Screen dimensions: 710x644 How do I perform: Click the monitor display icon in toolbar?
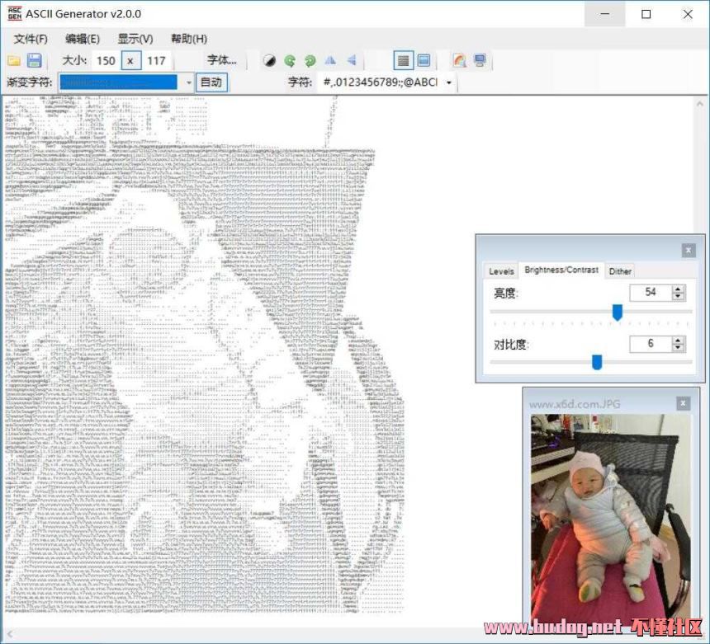480,60
